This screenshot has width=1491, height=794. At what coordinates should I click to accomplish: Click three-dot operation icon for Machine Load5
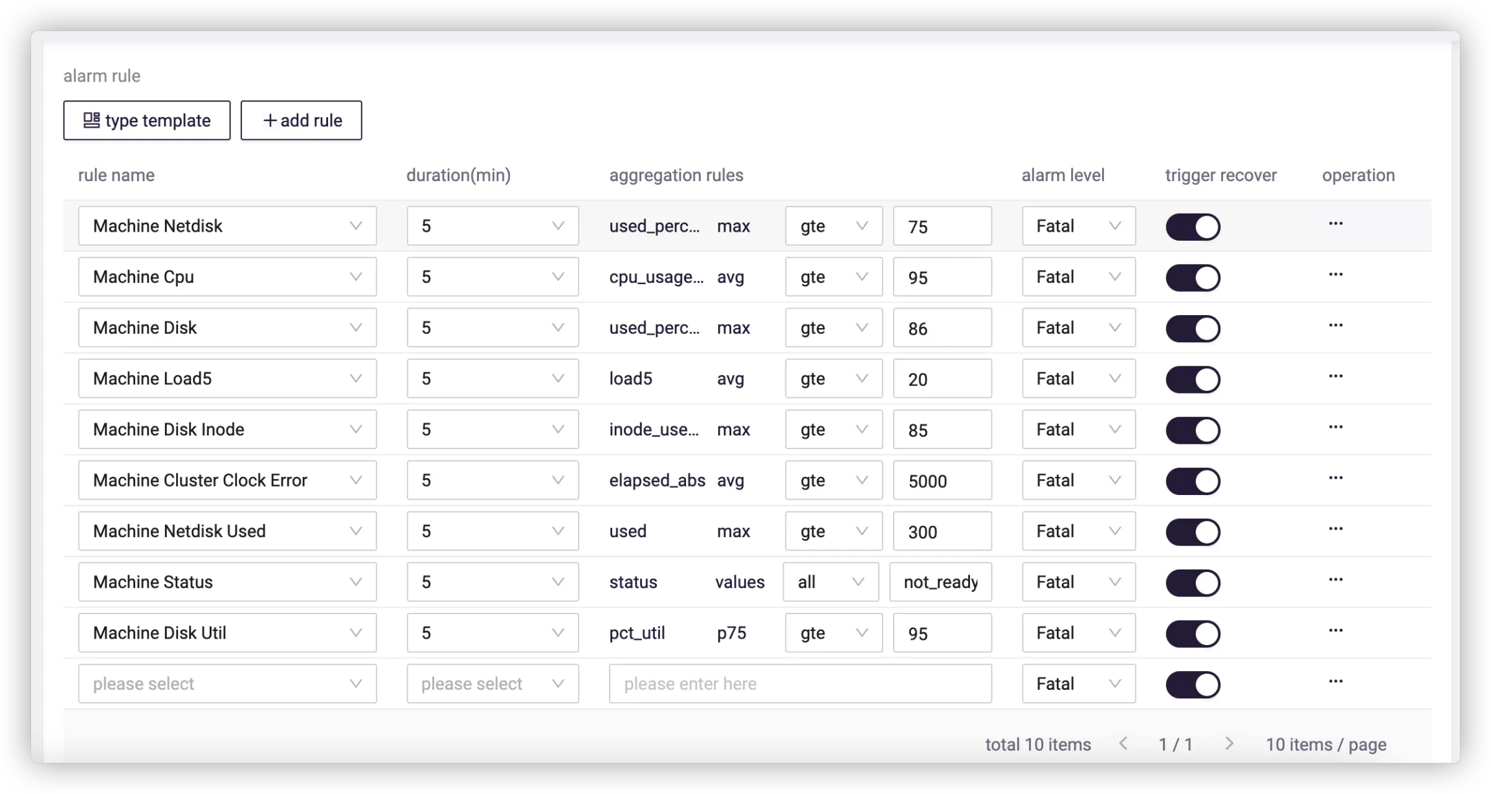pyautogui.click(x=1336, y=377)
